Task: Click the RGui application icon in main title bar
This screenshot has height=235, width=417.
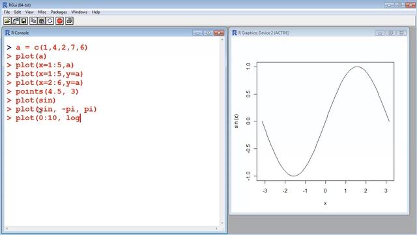Action: 5,5
